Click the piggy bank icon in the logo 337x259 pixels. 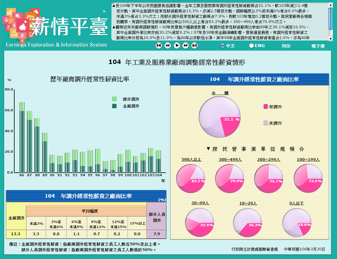[x=23, y=27]
